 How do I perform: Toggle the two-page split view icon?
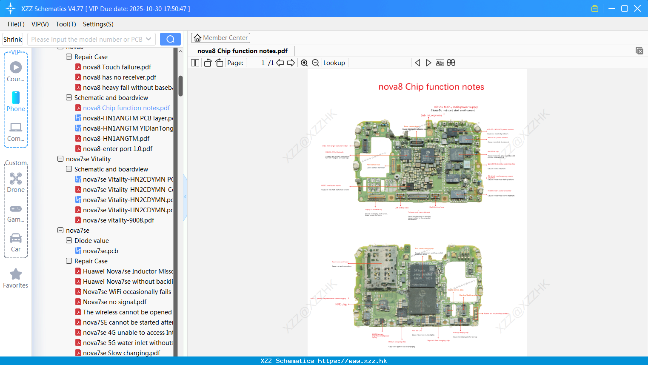click(195, 63)
